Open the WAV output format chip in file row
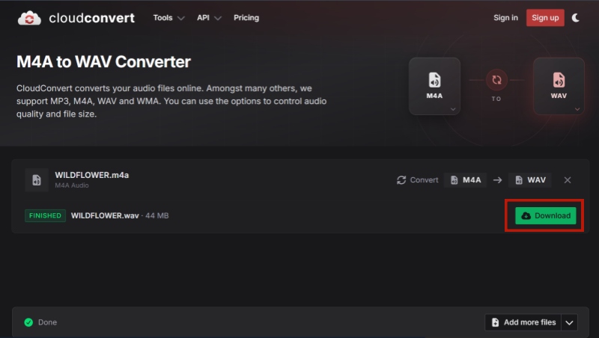The width and height of the screenshot is (599, 338). [x=530, y=180]
